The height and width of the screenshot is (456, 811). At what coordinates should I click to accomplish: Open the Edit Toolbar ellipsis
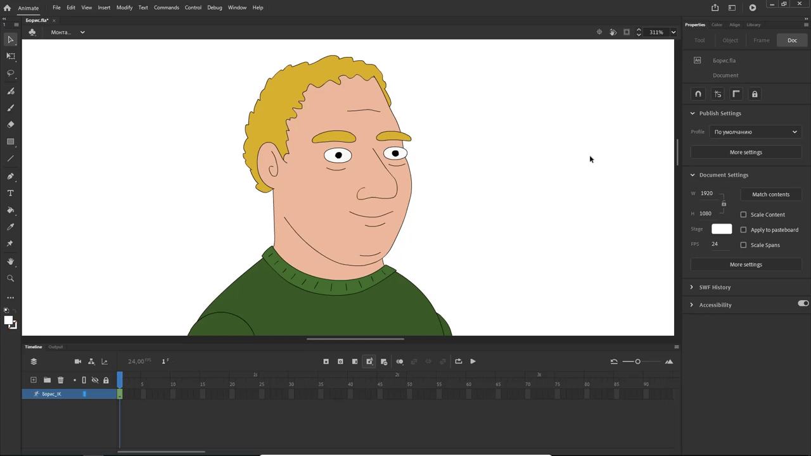tap(11, 298)
